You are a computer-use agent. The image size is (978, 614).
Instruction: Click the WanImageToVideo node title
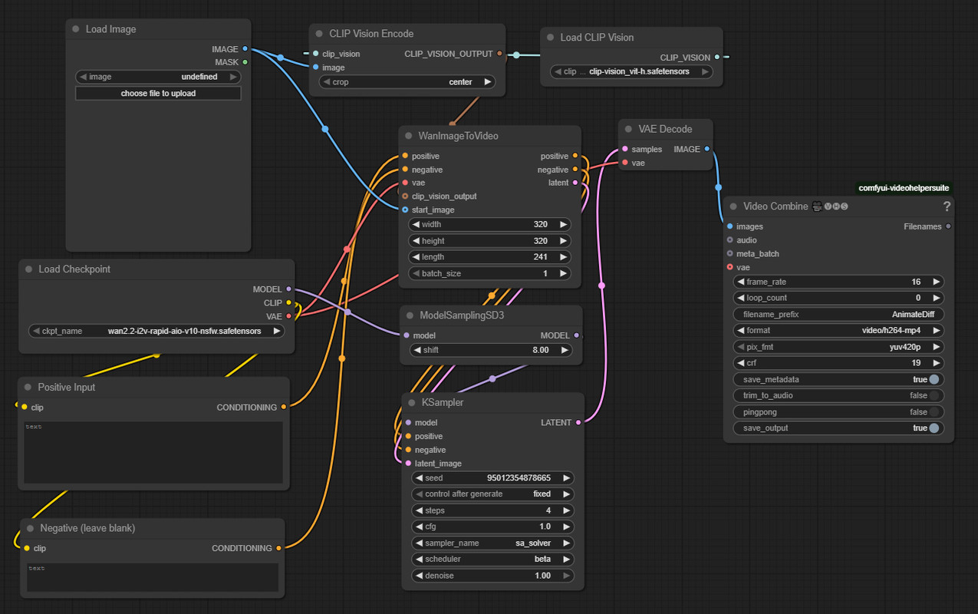459,136
